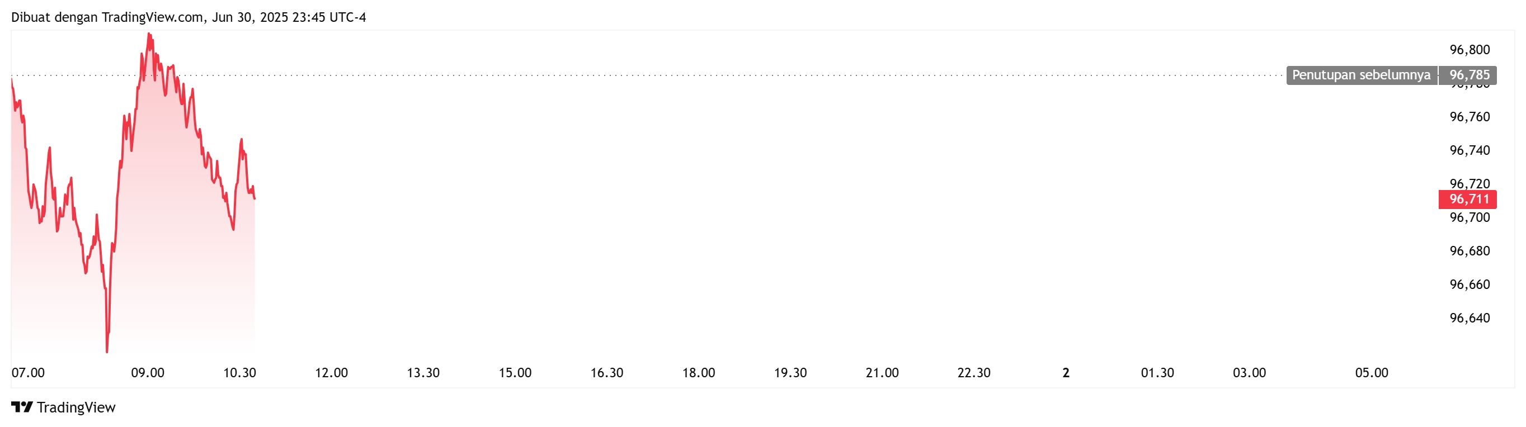Click the 07.00 time axis label
Image resolution: width=1526 pixels, height=427 pixels.
pos(28,373)
